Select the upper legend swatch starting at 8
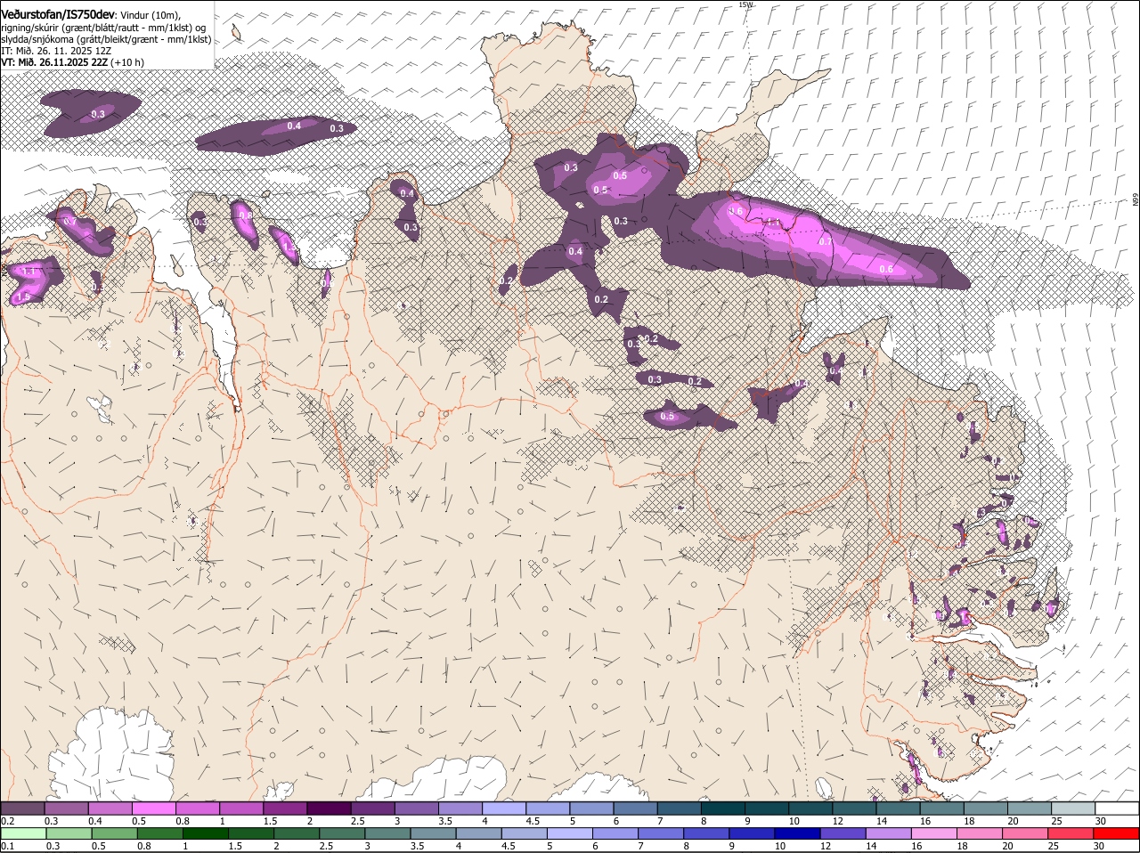1140x853 pixels. [x=722, y=808]
